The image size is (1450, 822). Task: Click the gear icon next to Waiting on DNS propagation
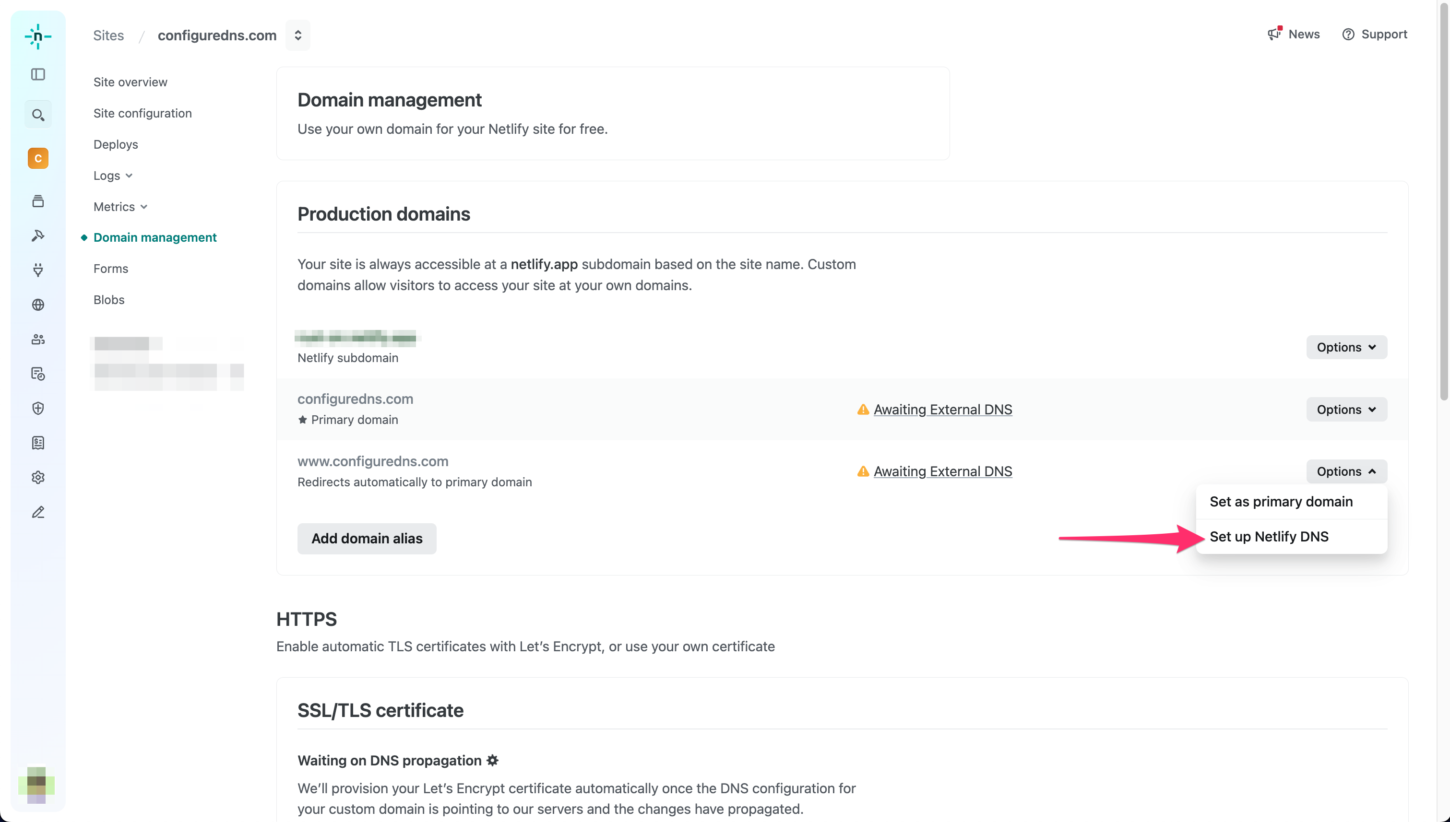(493, 761)
